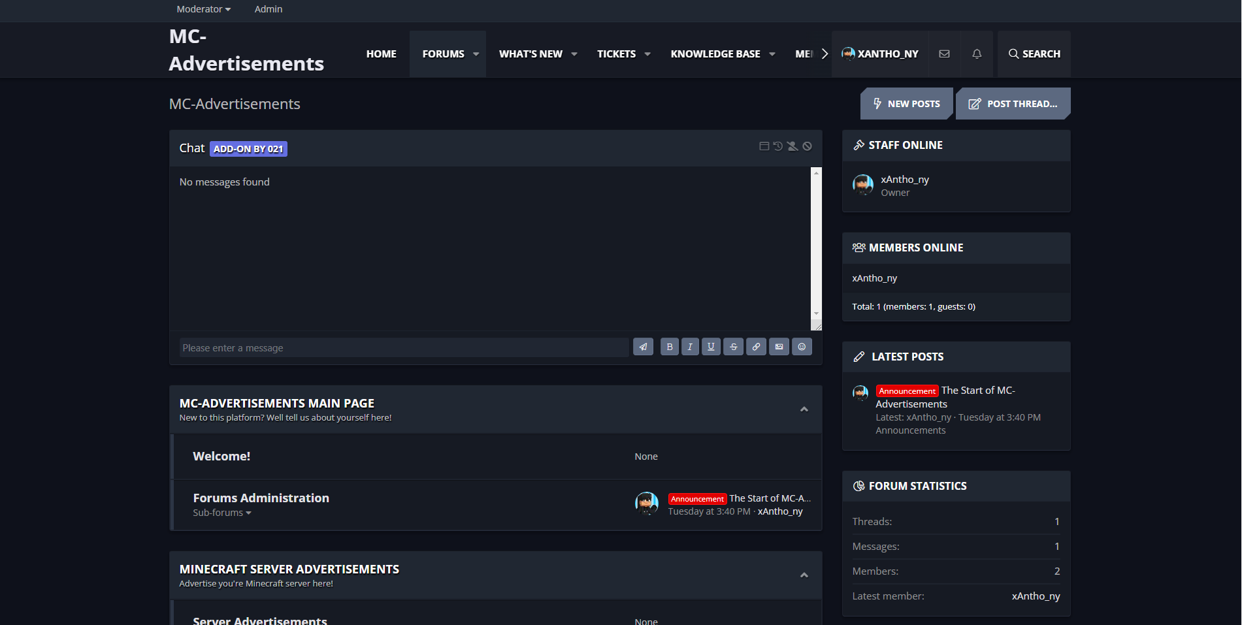1242x625 pixels.
Task: Open chat in popup window icon
Action: pos(764,146)
